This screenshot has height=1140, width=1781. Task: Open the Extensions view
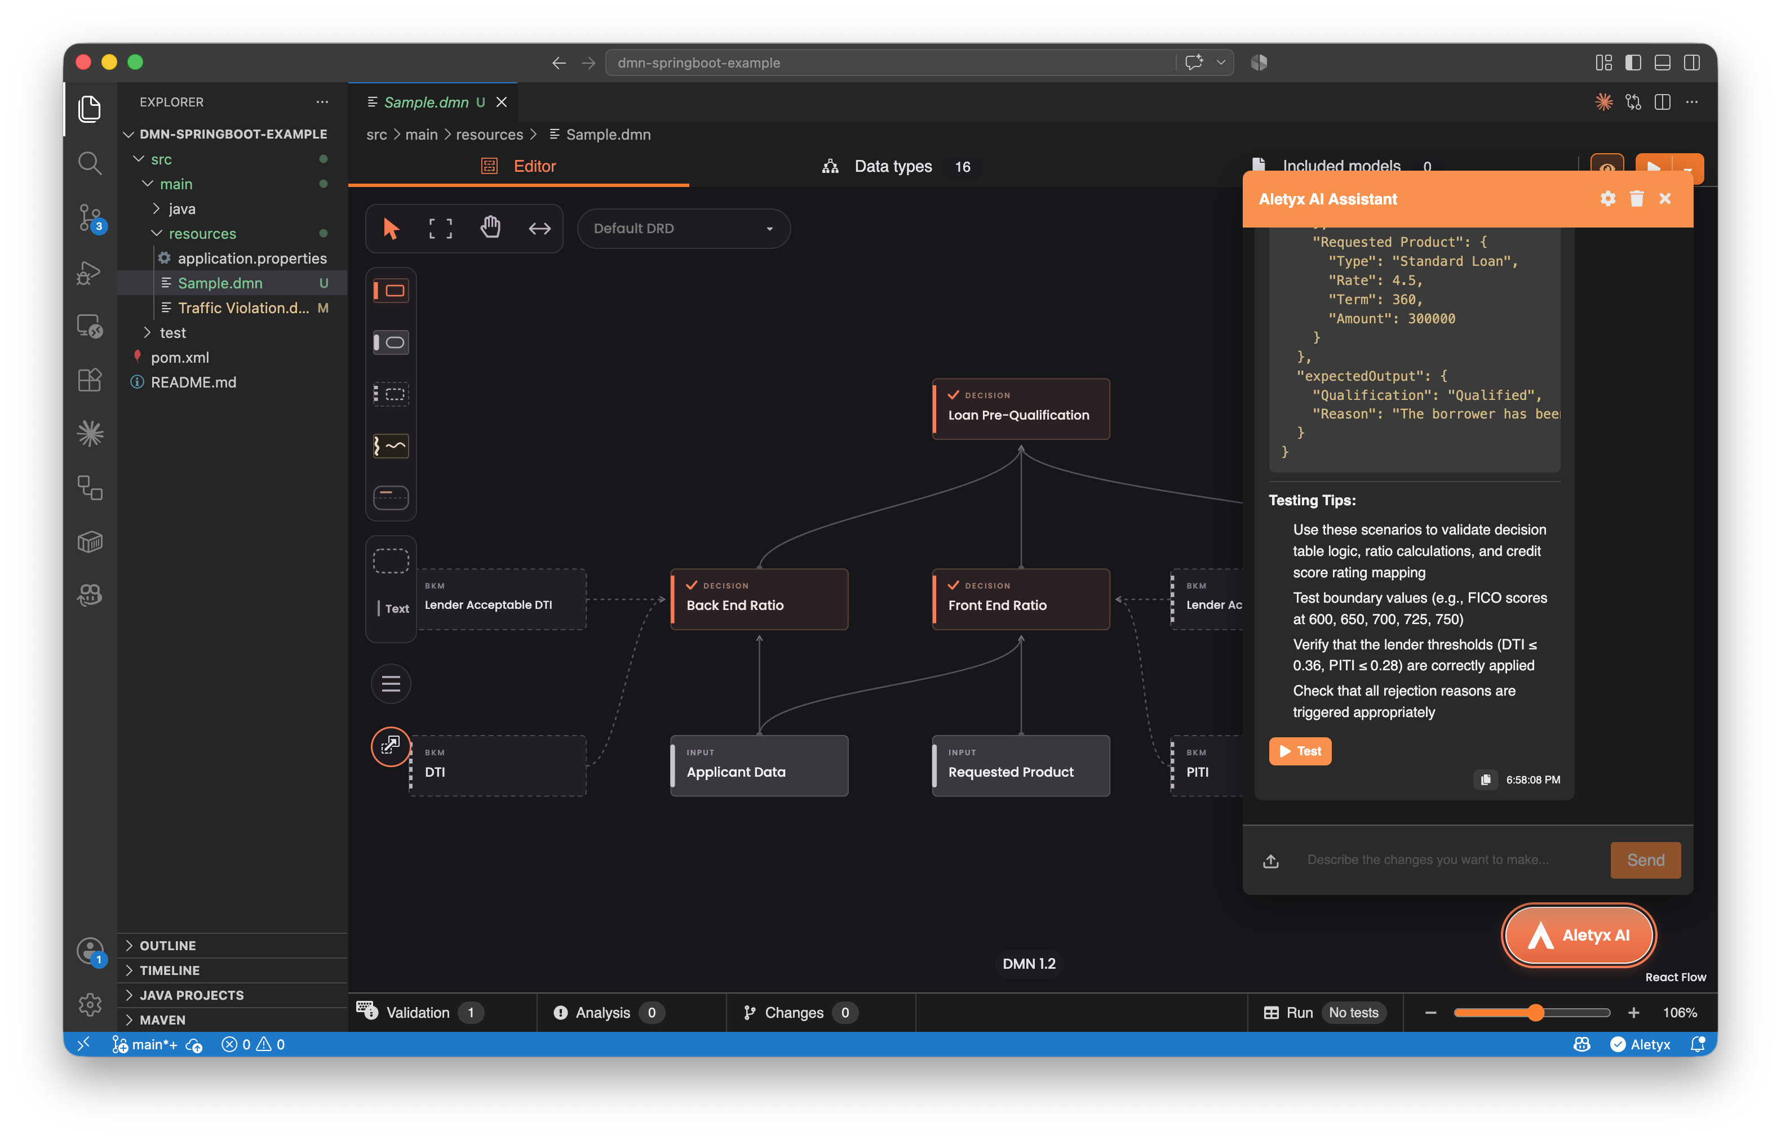pyautogui.click(x=90, y=380)
